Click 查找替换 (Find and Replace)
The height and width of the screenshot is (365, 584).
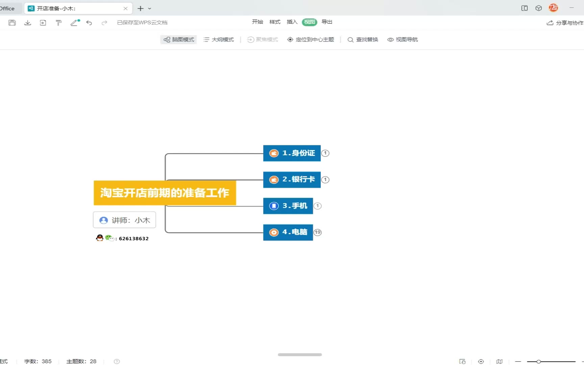363,40
